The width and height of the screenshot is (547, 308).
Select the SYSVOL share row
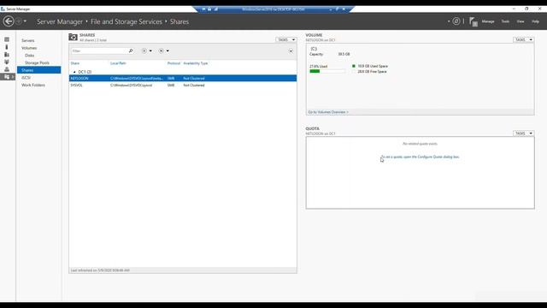coord(183,85)
